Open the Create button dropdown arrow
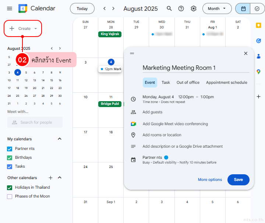 click(35, 28)
